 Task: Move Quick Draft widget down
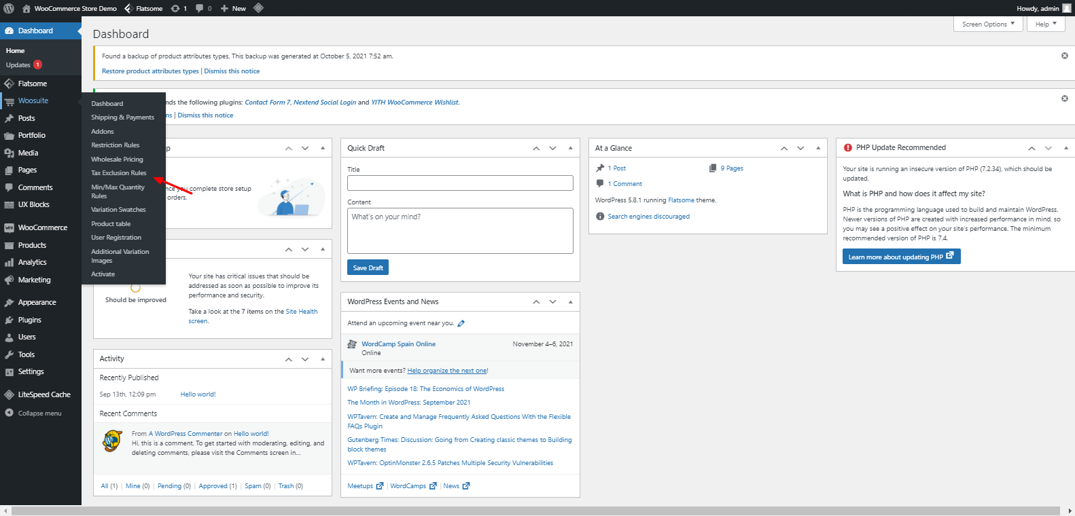(x=552, y=148)
